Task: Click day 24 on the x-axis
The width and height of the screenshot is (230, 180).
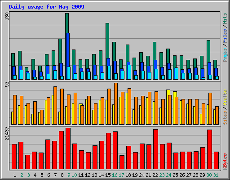Action: click(x=168, y=175)
